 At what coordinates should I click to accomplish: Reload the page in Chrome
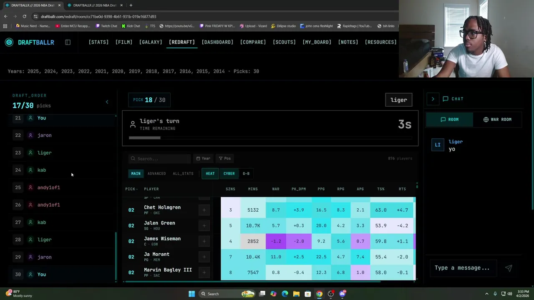pos(24,16)
